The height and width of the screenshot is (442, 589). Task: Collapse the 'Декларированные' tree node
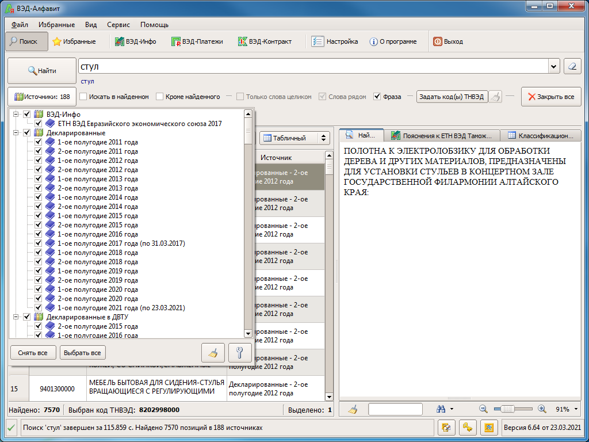16,133
